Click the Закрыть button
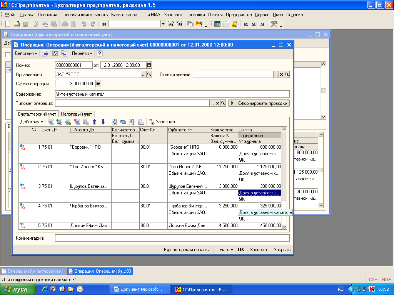This screenshot has height=295, width=394. pos(282,250)
